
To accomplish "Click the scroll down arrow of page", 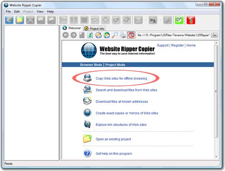I will point(216,157).
